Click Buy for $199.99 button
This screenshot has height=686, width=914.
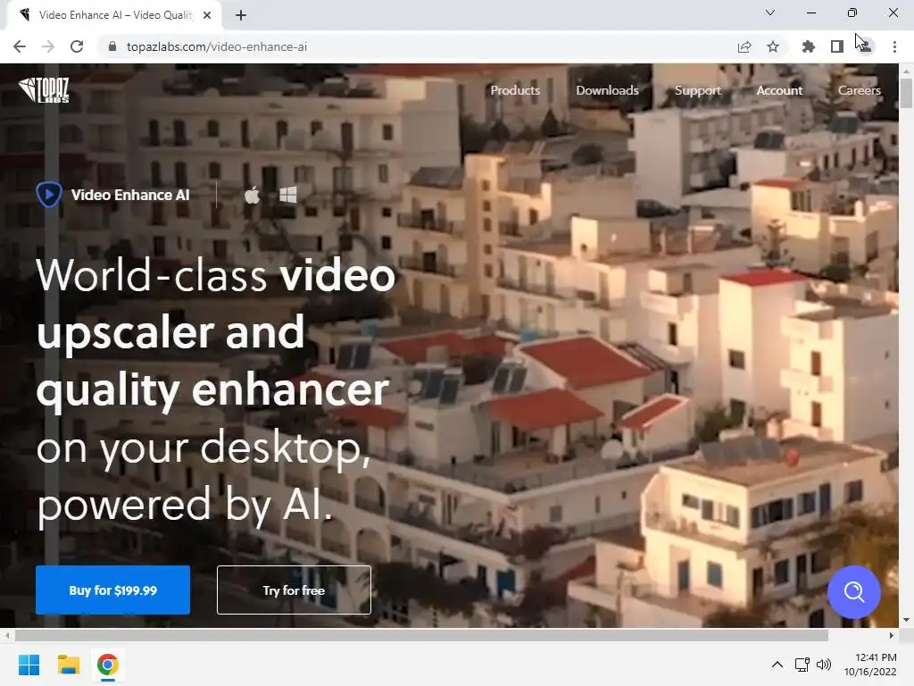[x=113, y=590]
